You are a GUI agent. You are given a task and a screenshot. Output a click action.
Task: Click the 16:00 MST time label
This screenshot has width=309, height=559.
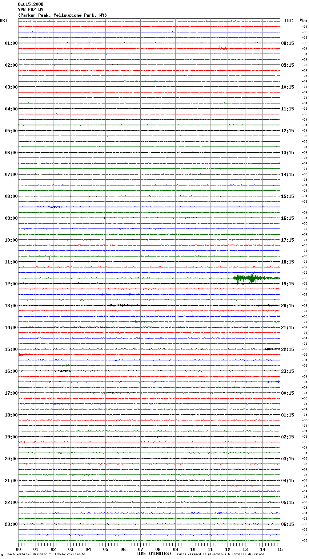pos(11,371)
